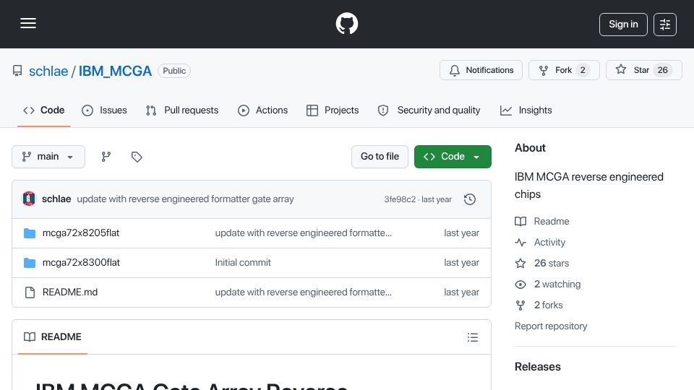Open the mcga72x8205flat folder

click(x=81, y=233)
